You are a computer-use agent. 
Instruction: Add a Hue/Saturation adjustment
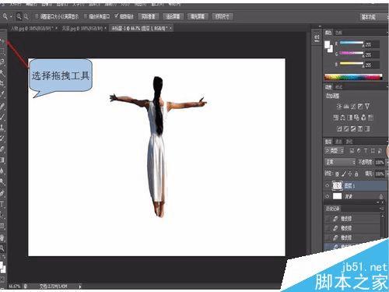click(336, 118)
